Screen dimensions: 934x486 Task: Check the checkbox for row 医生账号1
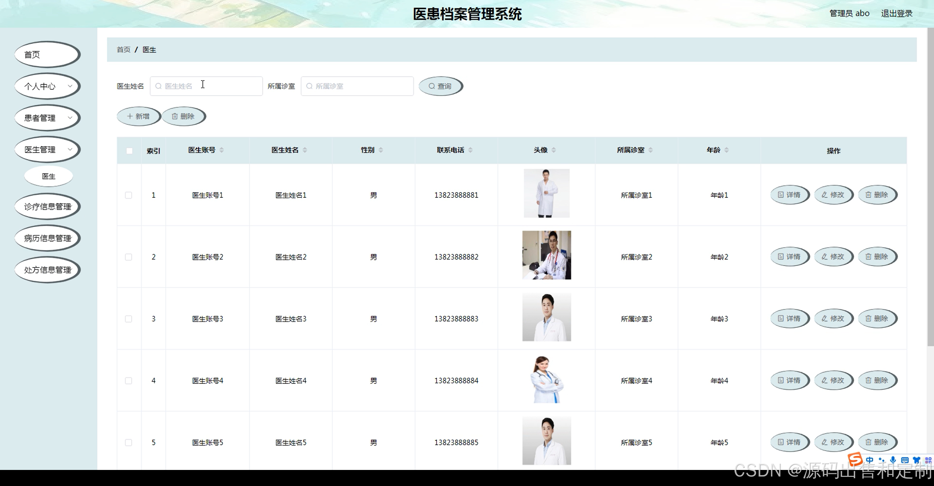[128, 195]
